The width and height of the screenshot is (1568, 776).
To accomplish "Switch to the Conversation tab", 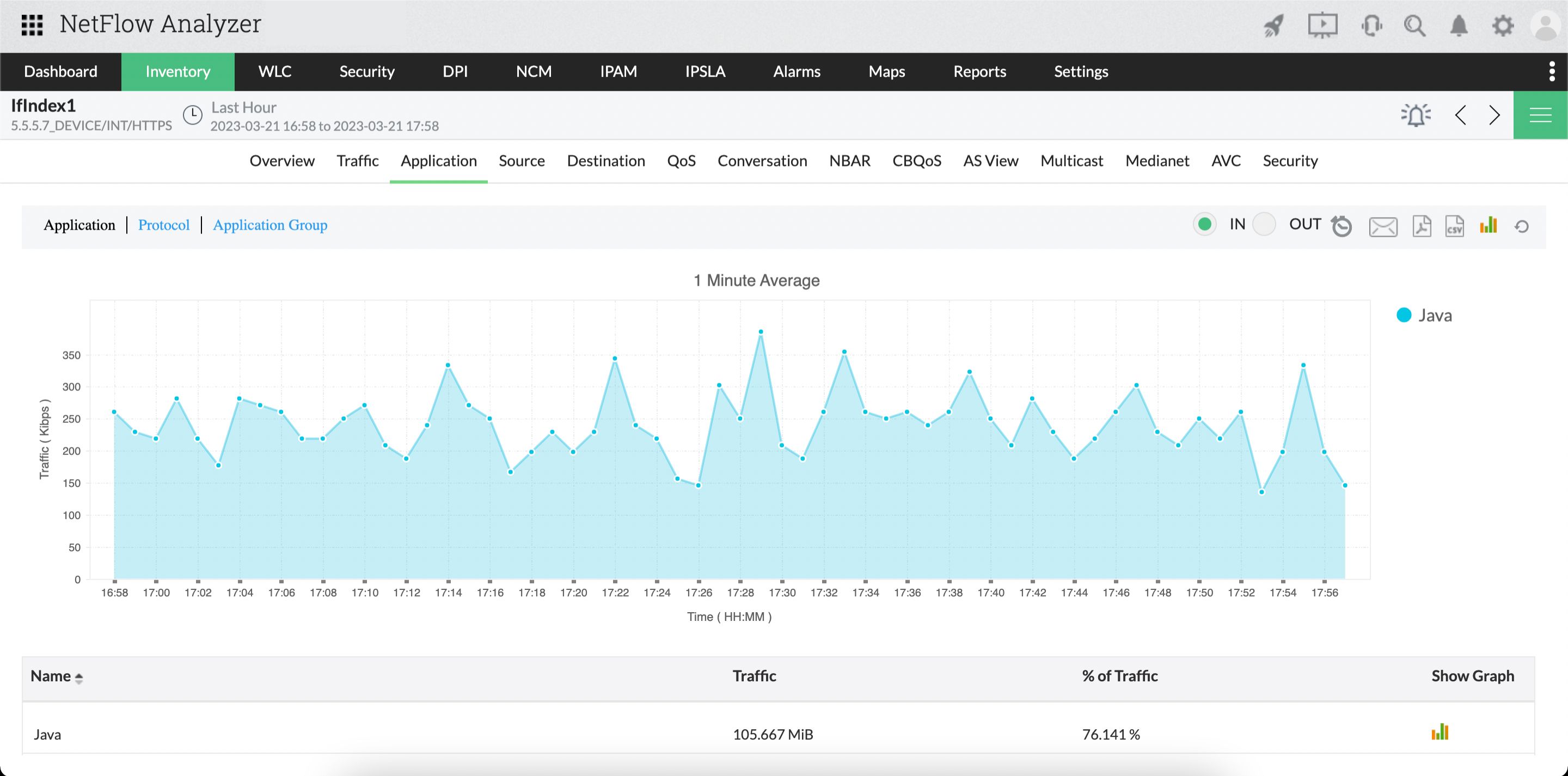I will coord(762,161).
